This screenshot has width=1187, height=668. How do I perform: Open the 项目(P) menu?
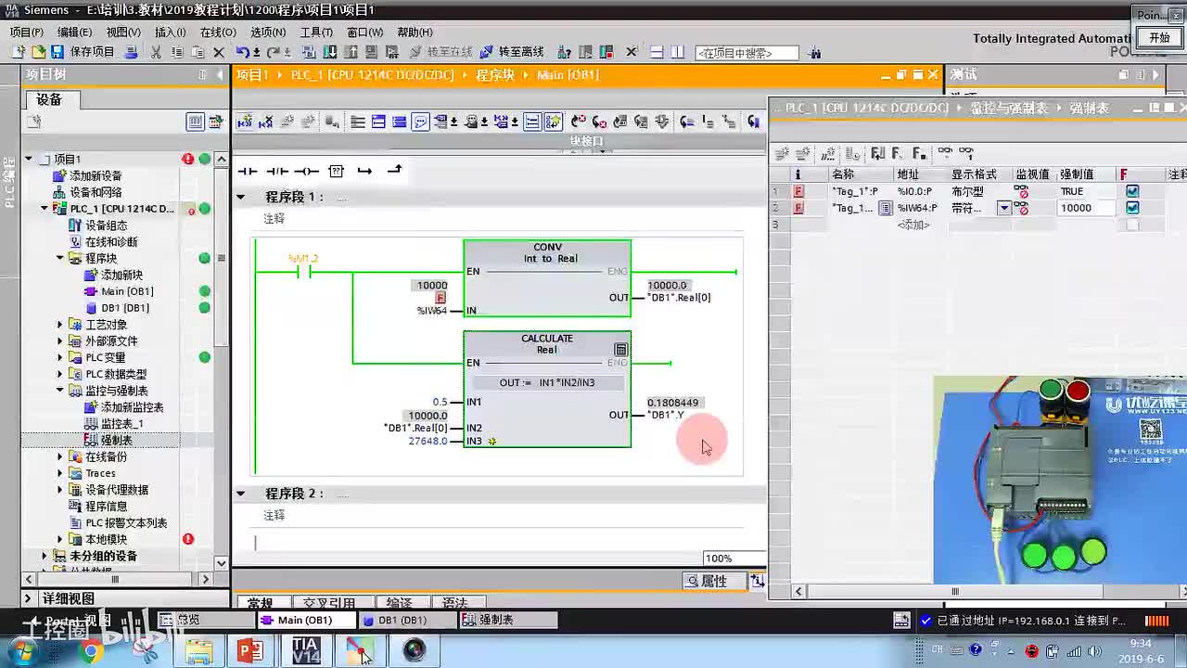coord(26,32)
